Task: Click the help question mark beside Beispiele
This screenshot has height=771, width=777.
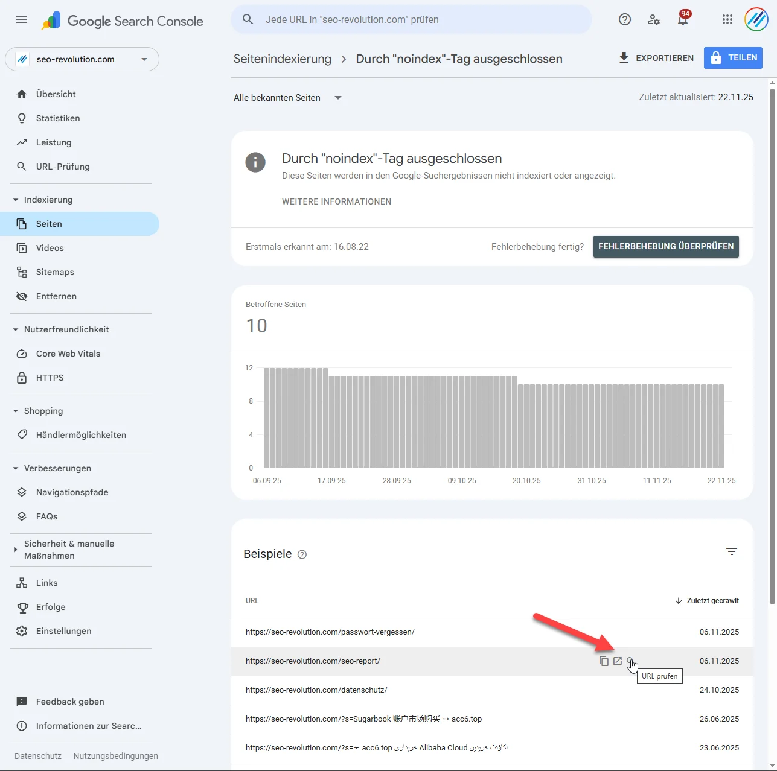Action: [302, 554]
